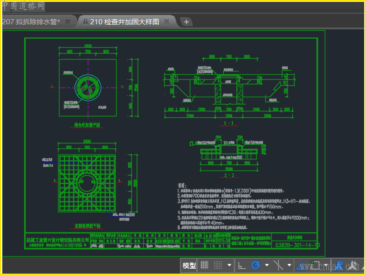This screenshot has width=366, height=275.
Task: Toggle annotation visibility icon
Action: [339, 265]
